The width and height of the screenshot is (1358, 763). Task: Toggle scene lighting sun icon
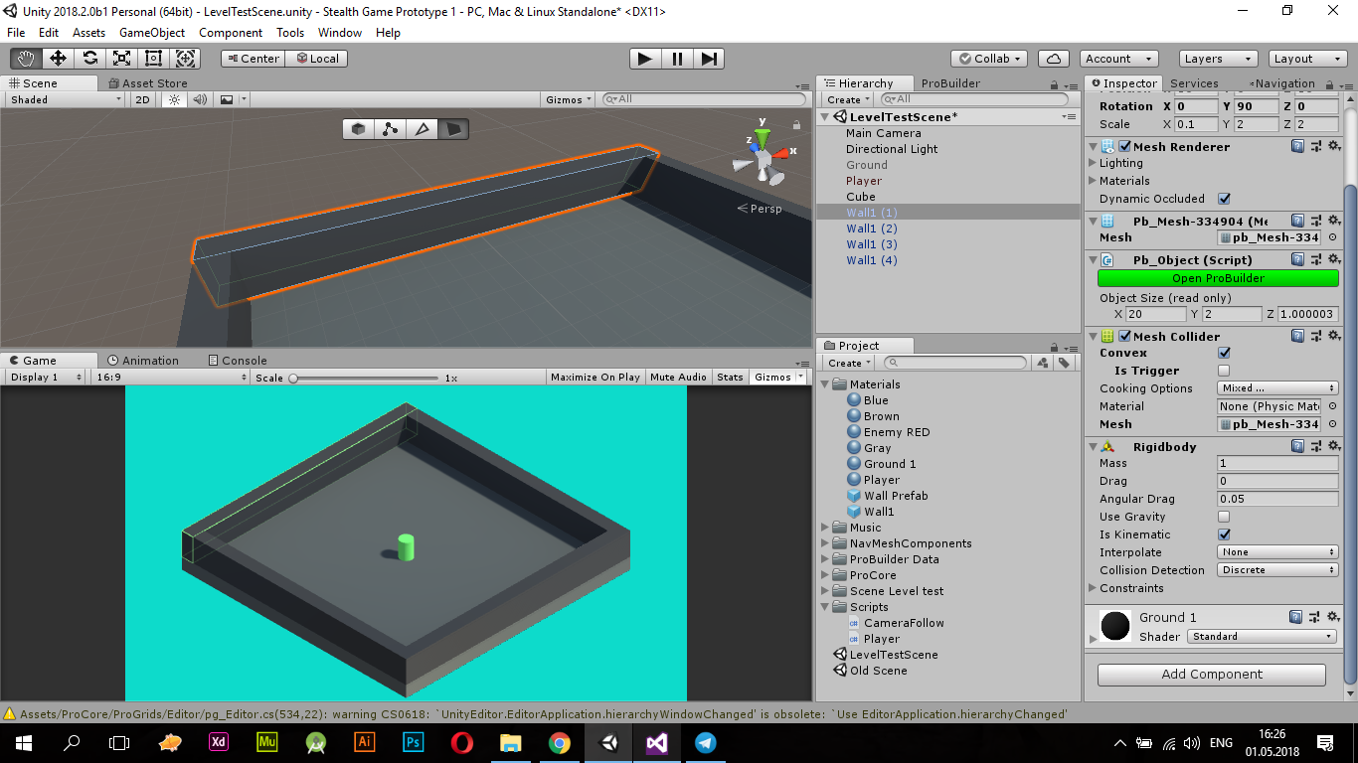pyautogui.click(x=175, y=99)
